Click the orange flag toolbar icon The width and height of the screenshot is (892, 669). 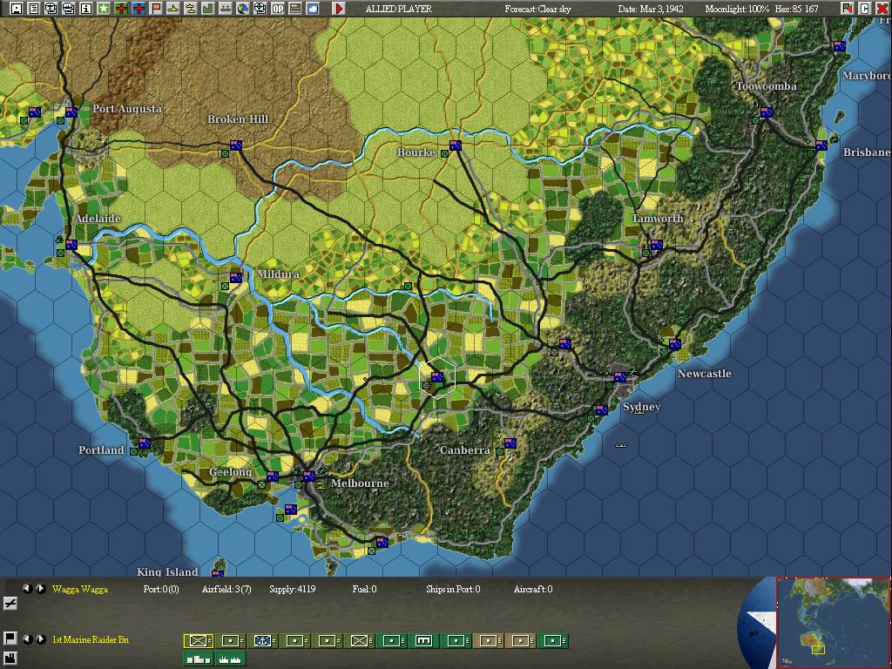point(156,9)
